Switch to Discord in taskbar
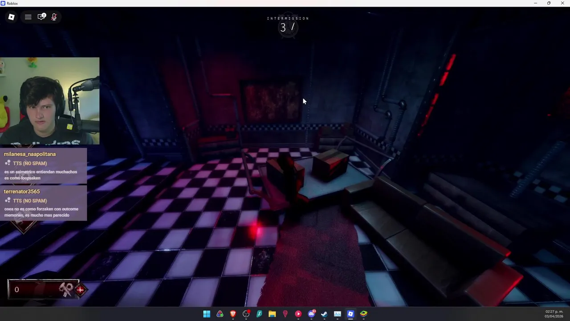The width and height of the screenshot is (570, 321). (311, 314)
